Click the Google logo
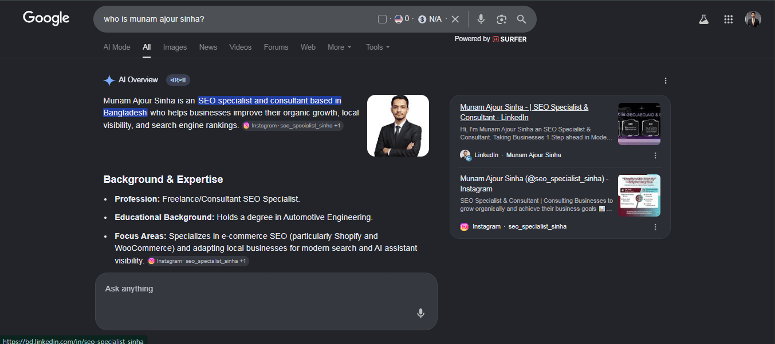Screen dimensions: 775x344 (x=46, y=18)
